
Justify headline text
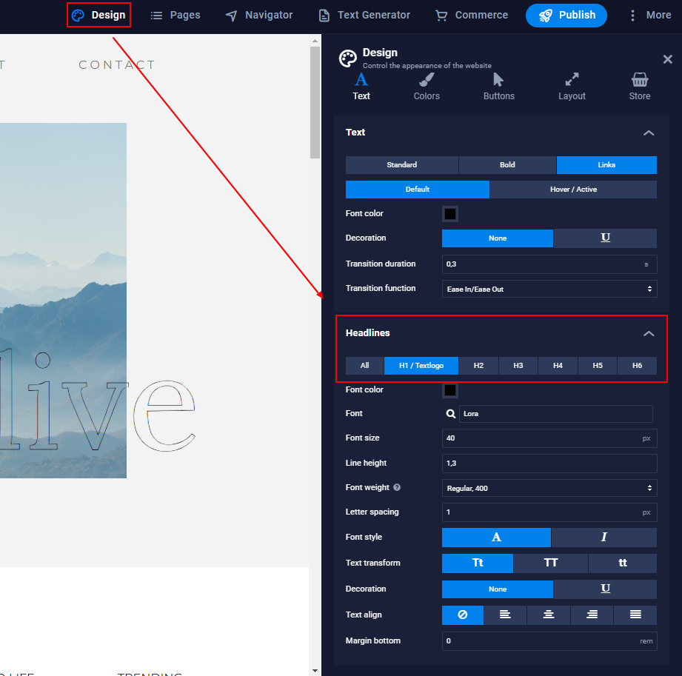(635, 615)
